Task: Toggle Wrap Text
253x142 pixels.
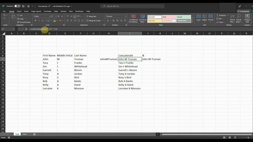Action: (91, 17)
